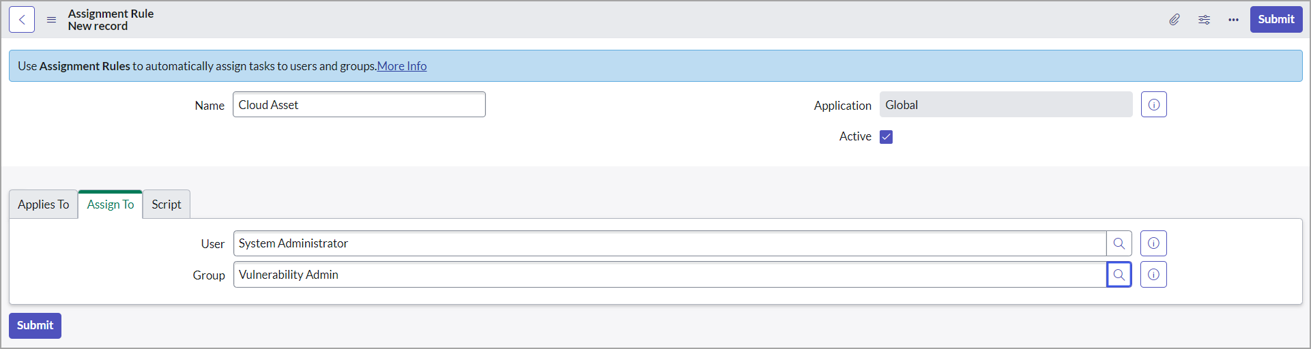Click the Group record preview info icon
Screen dimensions: 1311x349
click(1153, 275)
